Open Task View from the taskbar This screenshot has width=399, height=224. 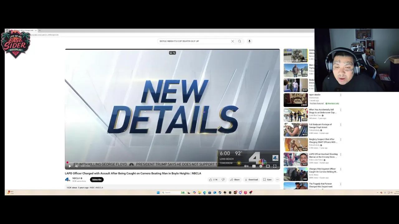(189, 193)
